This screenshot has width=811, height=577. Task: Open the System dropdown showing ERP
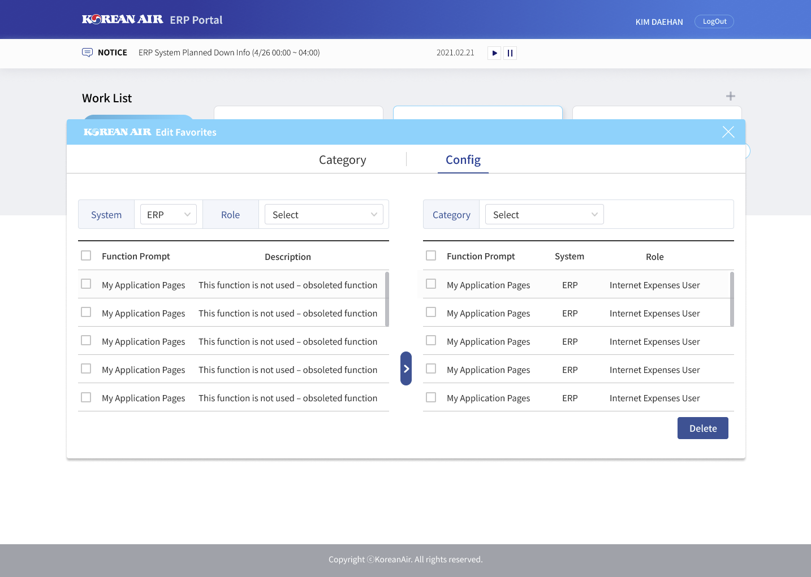(169, 215)
